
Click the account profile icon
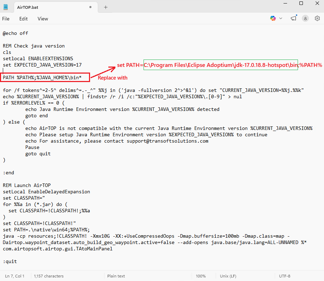(x=305, y=18)
